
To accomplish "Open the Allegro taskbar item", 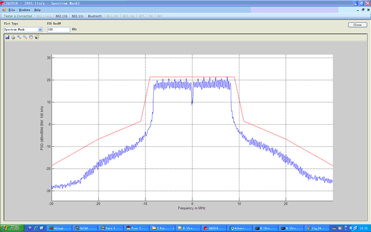I will coord(59,228).
